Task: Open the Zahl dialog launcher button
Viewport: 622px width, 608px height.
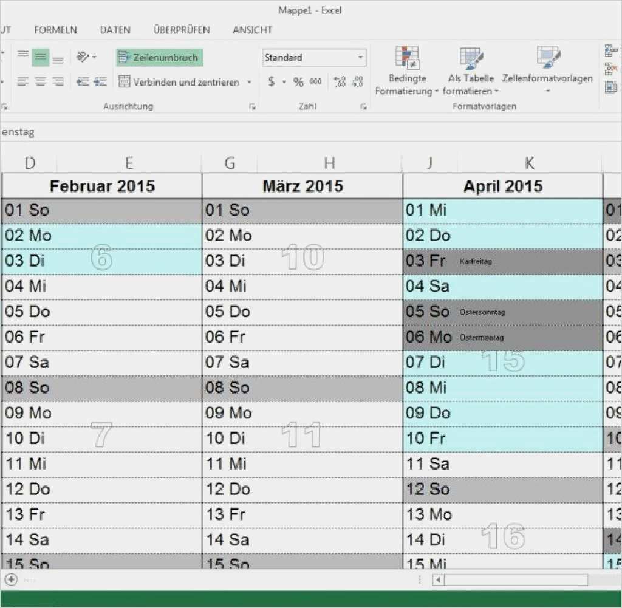Action: [x=364, y=106]
